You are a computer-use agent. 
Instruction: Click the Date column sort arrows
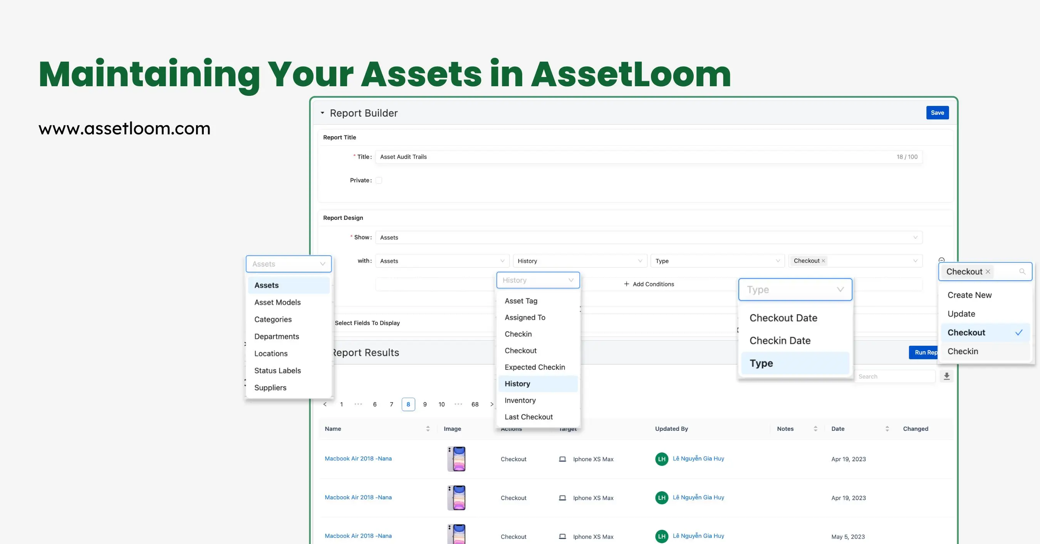(x=887, y=429)
